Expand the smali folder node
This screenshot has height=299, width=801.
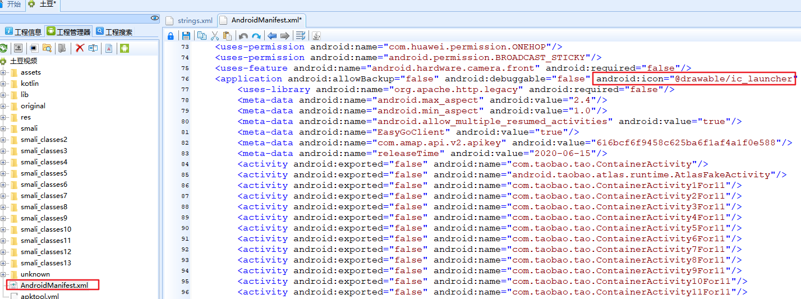3,128
